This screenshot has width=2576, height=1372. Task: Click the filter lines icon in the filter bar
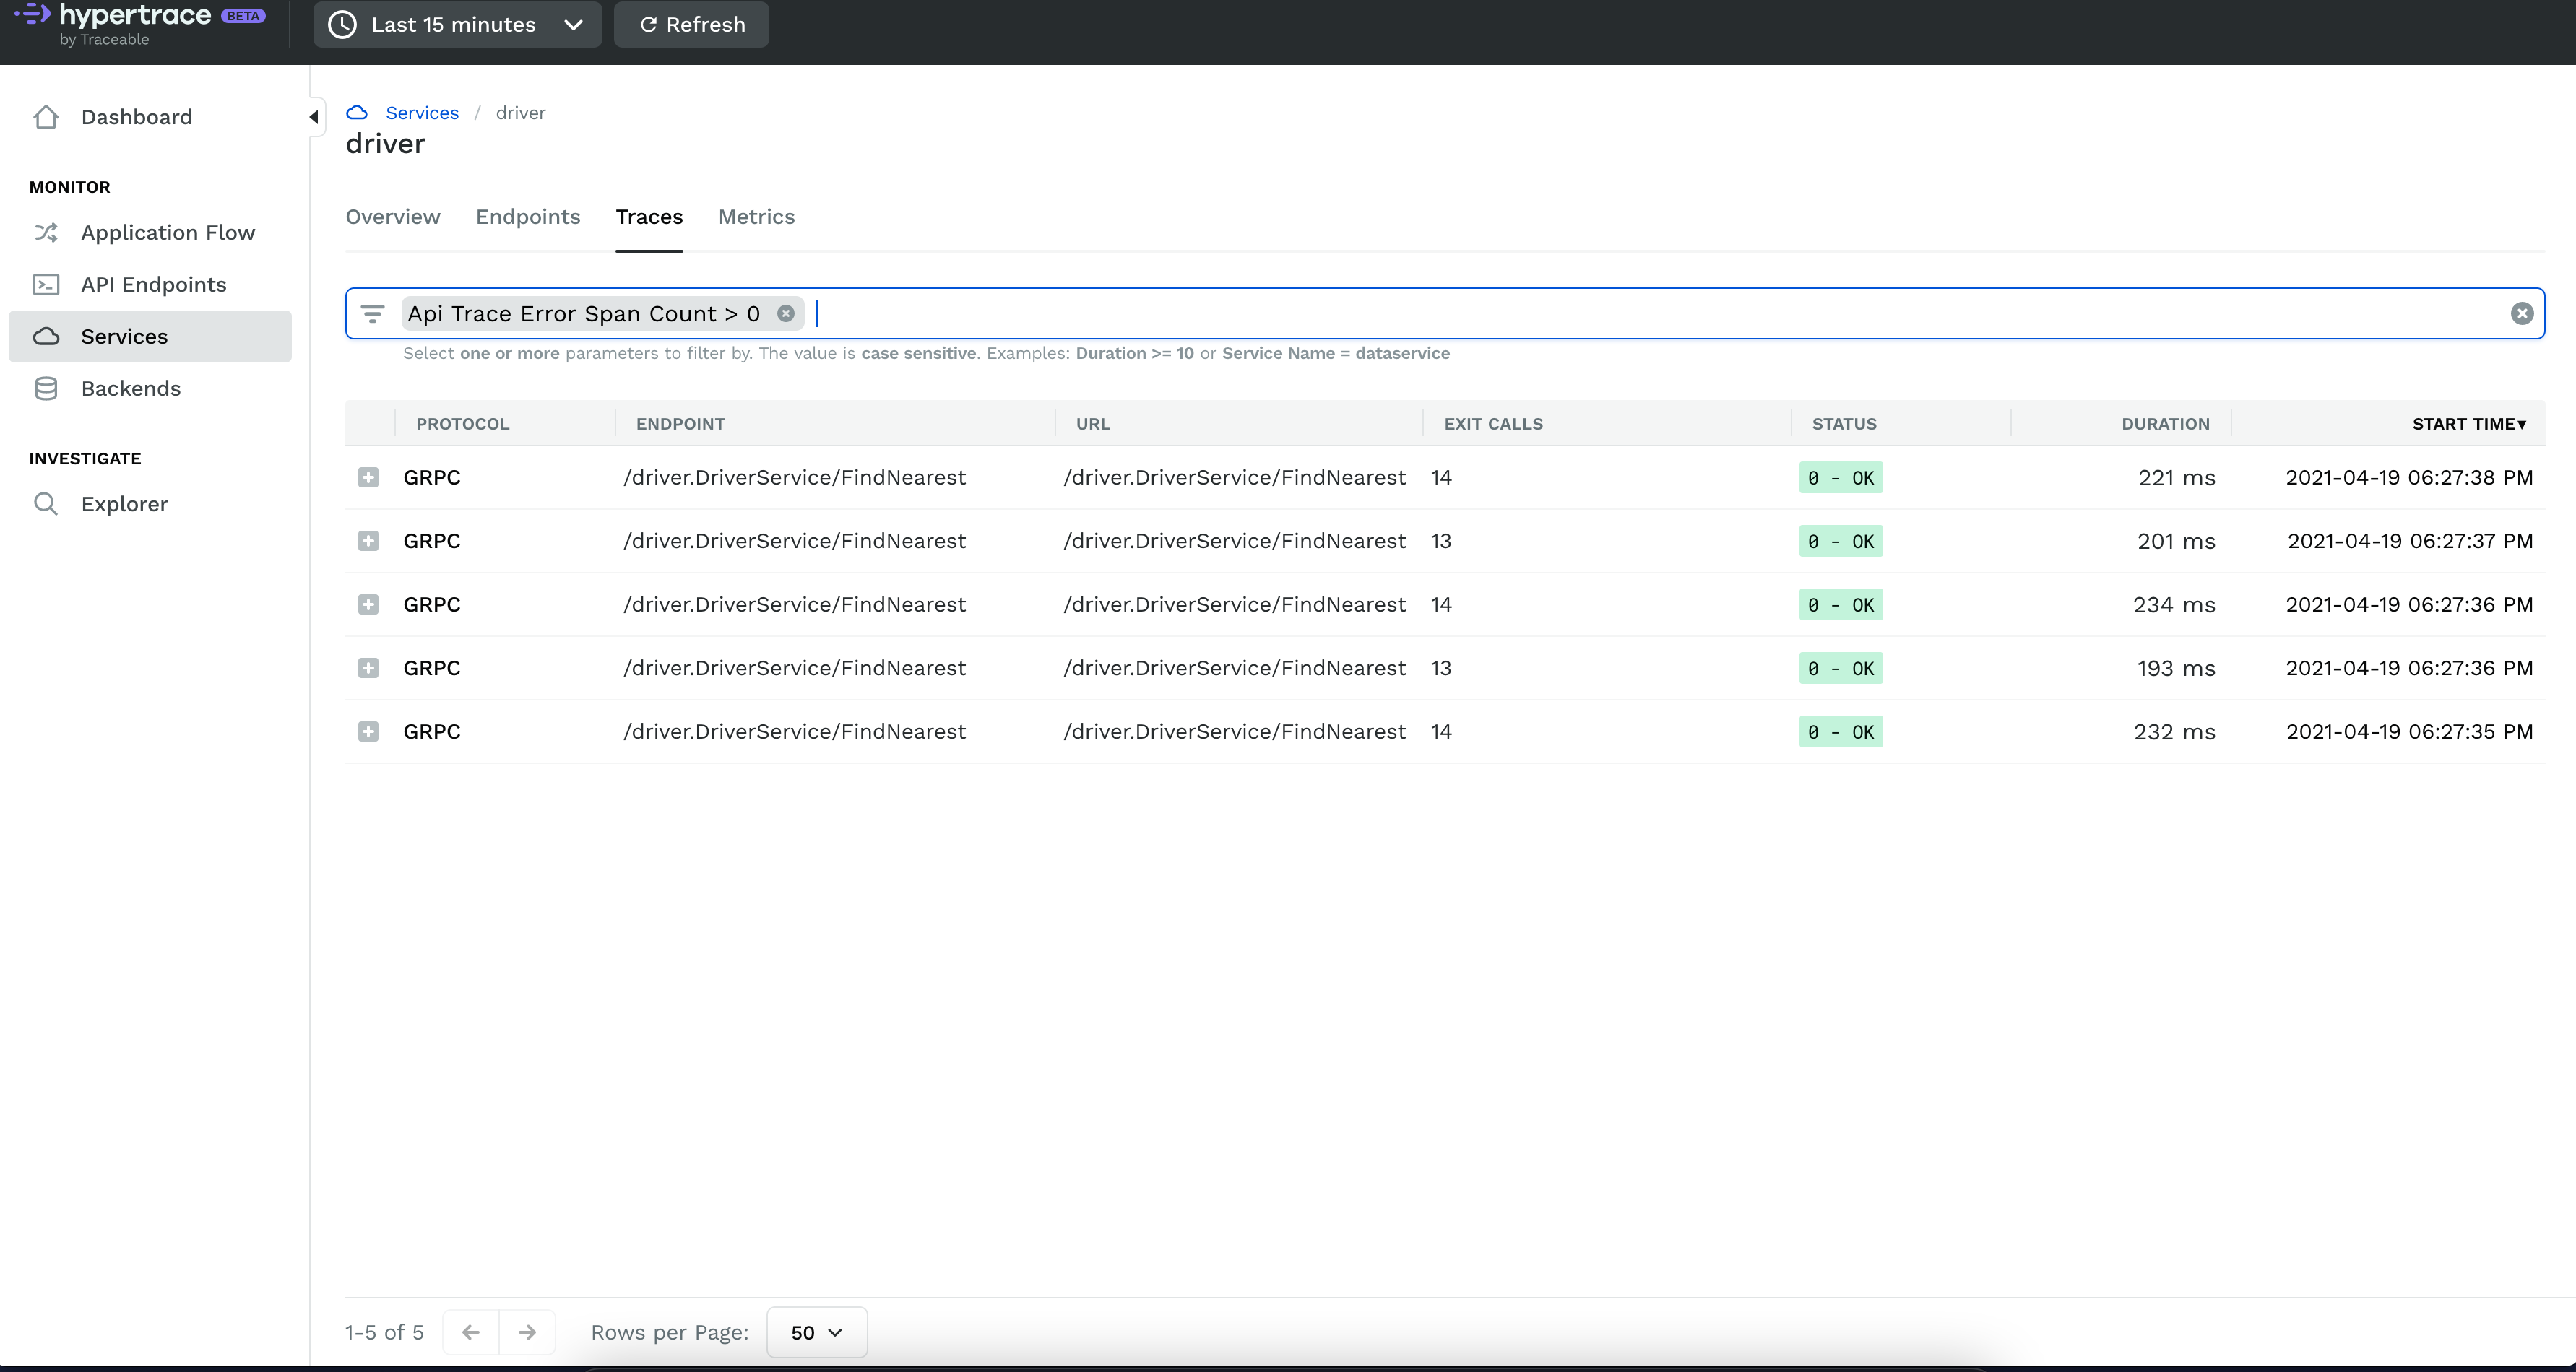pyautogui.click(x=372, y=314)
